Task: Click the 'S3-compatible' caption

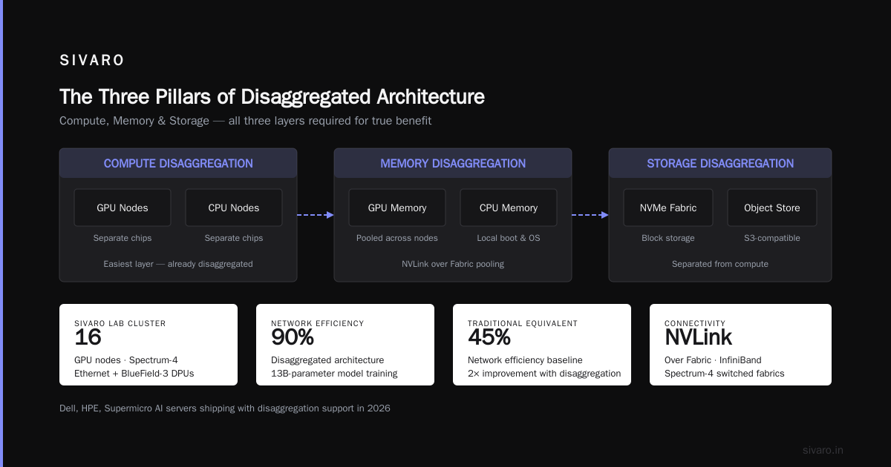Action: tap(772, 238)
